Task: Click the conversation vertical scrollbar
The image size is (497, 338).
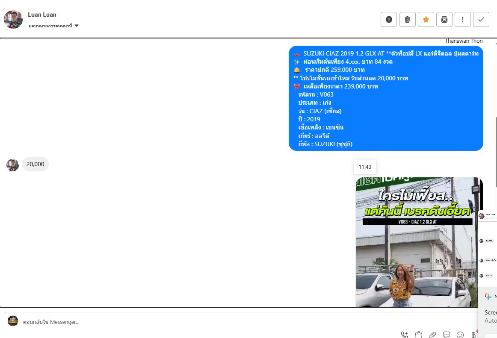Action: pyautogui.click(x=496, y=151)
